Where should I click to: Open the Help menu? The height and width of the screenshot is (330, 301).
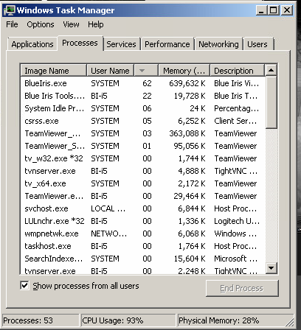click(x=96, y=24)
